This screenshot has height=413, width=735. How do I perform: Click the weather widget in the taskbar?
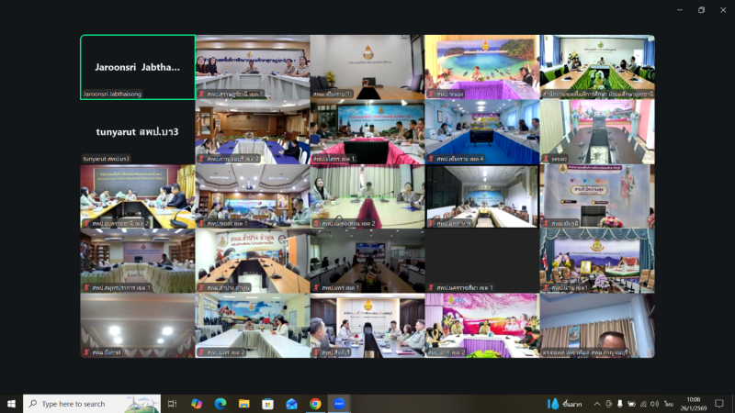point(565,404)
